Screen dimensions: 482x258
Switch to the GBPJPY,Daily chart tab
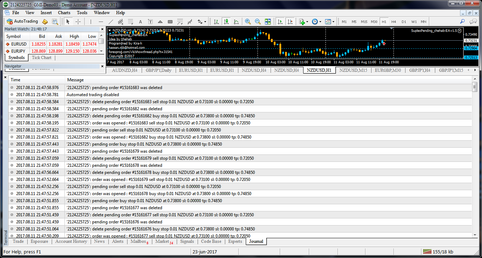[158, 70]
